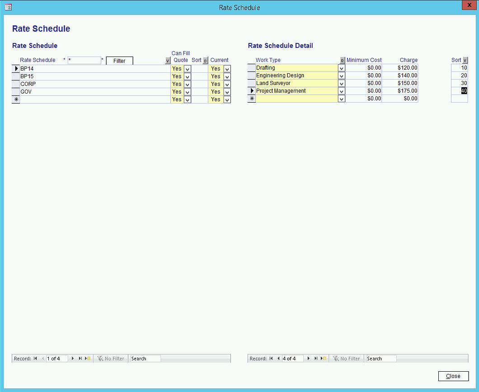Create new record in Rate Schedule navigator

[88, 359]
